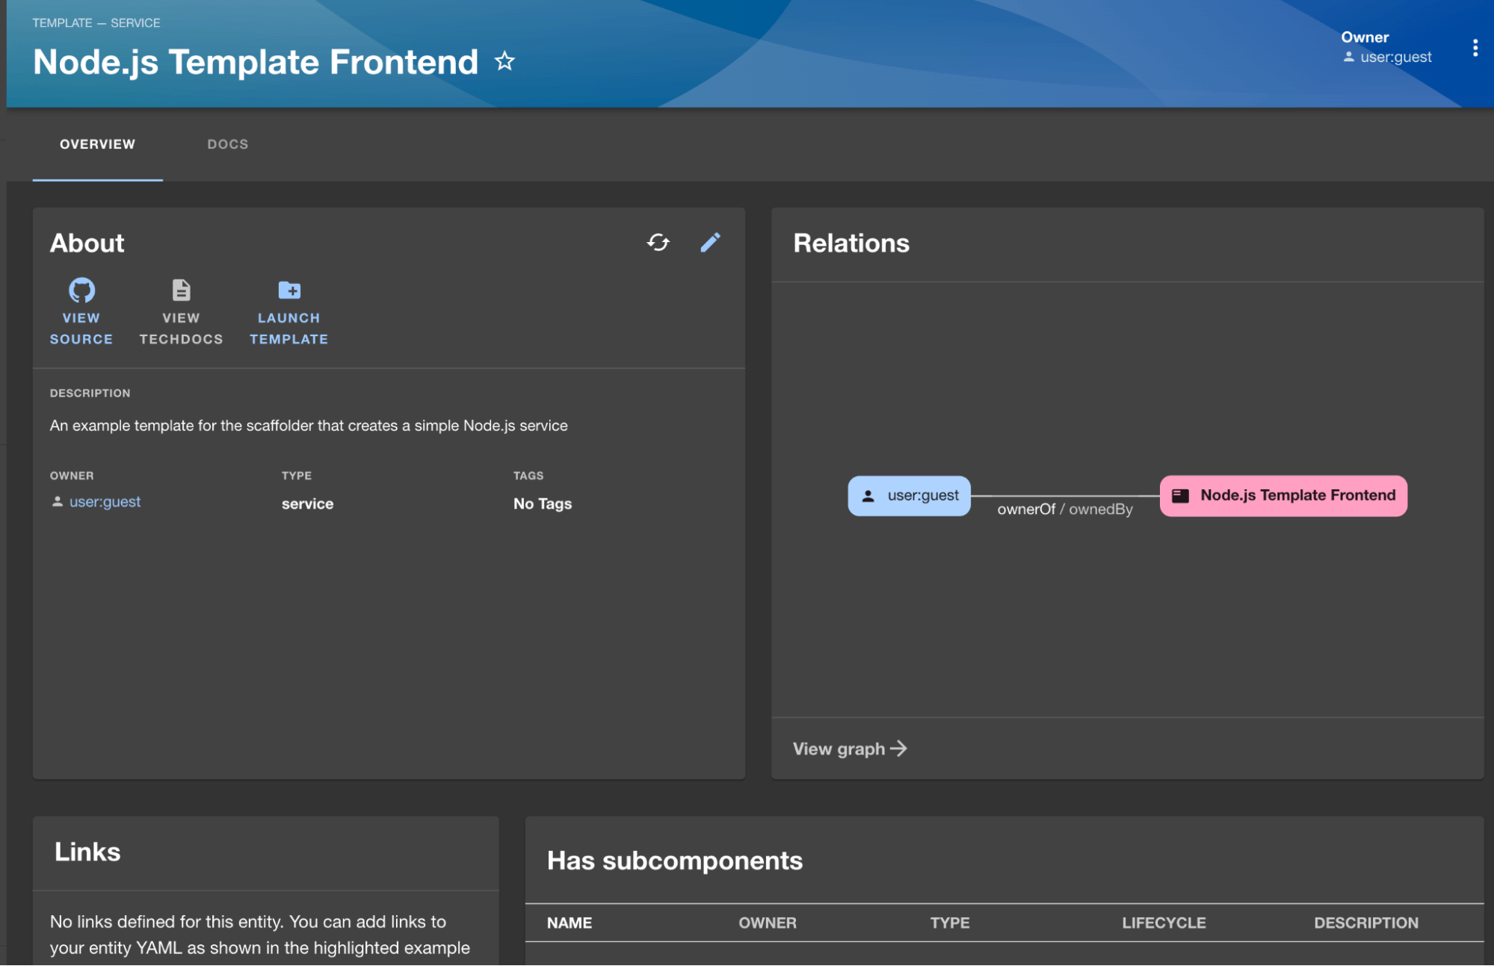This screenshot has width=1494, height=966.
Task: Open the three-dot entity menu
Action: pyautogui.click(x=1475, y=48)
